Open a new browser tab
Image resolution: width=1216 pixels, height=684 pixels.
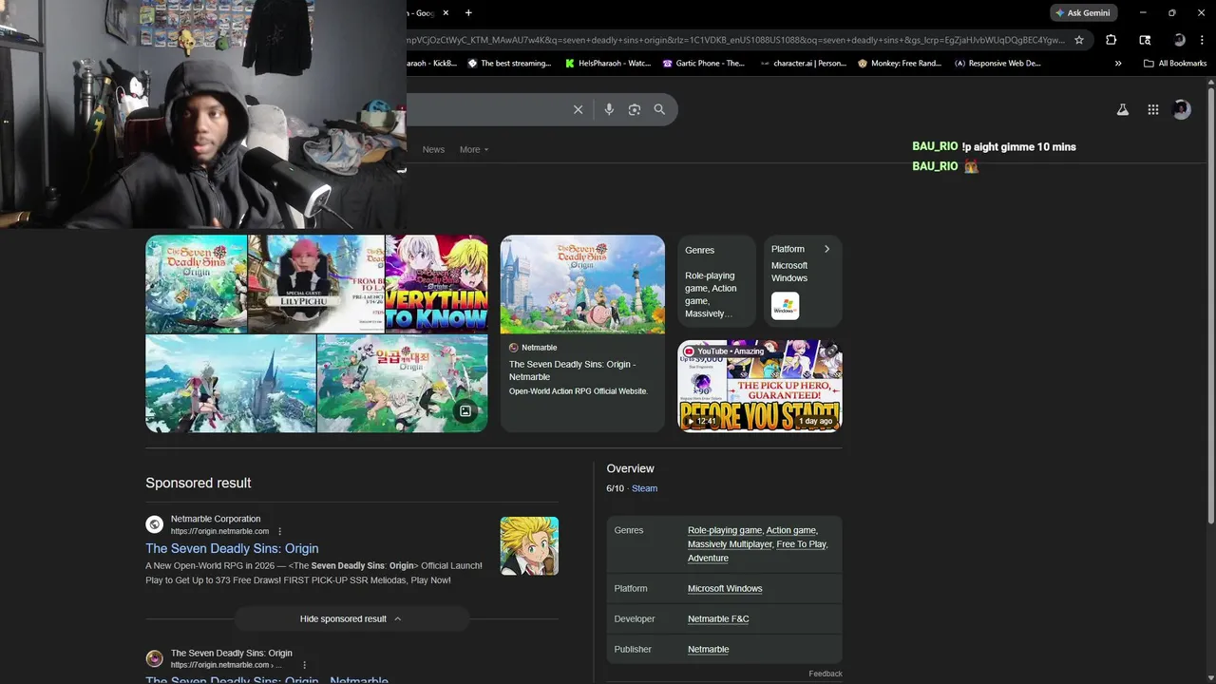[468, 12]
